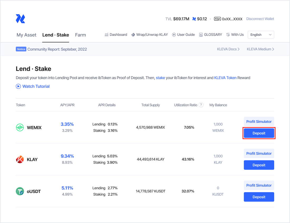Open Profit Simulator for KLAY

pyautogui.click(x=259, y=153)
